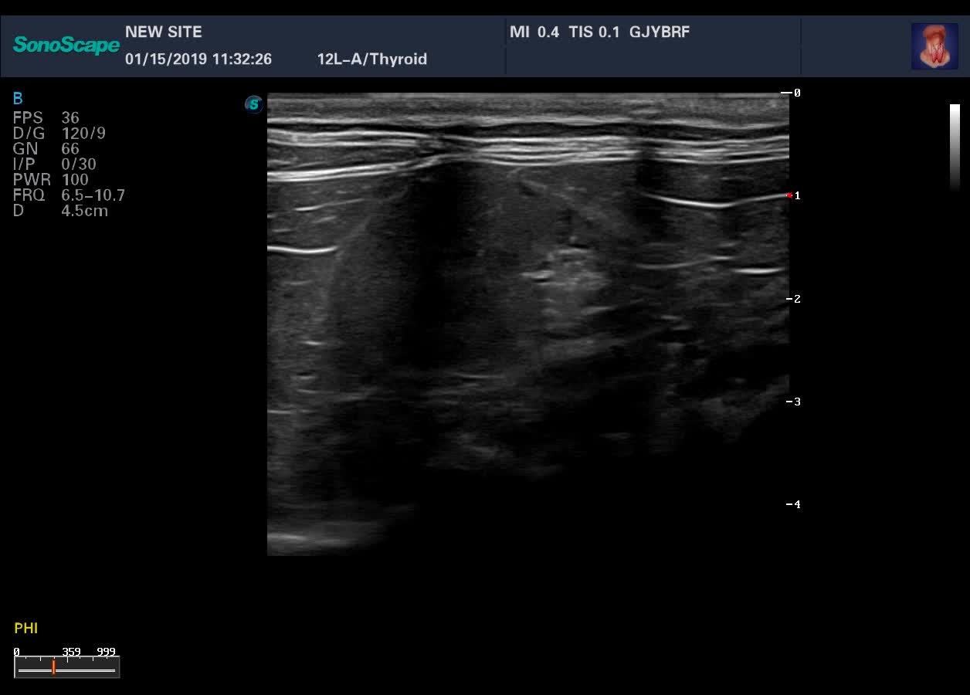Click the date and time 01/15/2019 11:32:26
The height and width of the screenshot is (695, 970).
pyautogui.click(x=198, y=59)
